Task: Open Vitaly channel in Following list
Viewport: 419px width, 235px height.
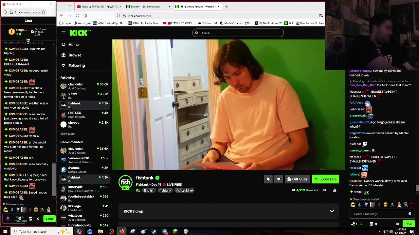Action: pos(84,96)
